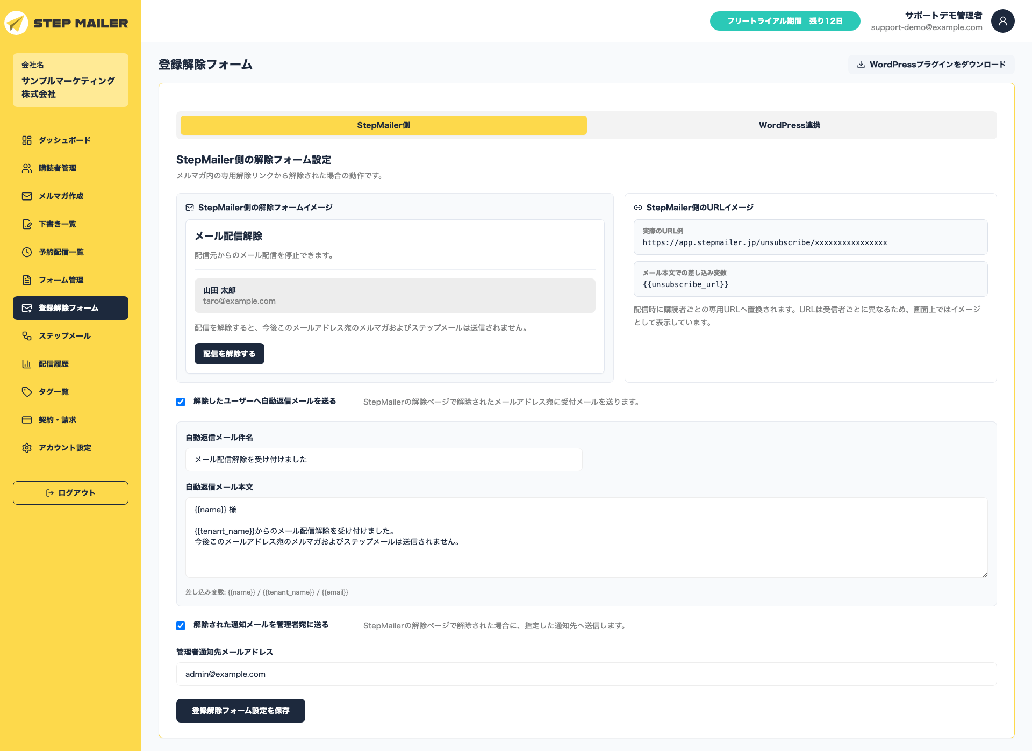Click WordPressプラグインをダウンロード button
The width and height of the screenshot is (1032, 751).
tap(931, 65)
